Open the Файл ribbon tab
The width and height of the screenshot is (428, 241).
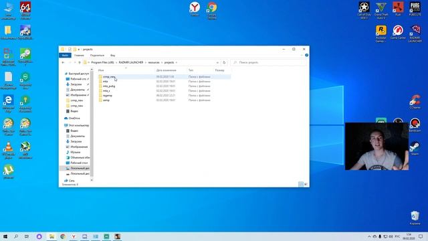[65, 56]
